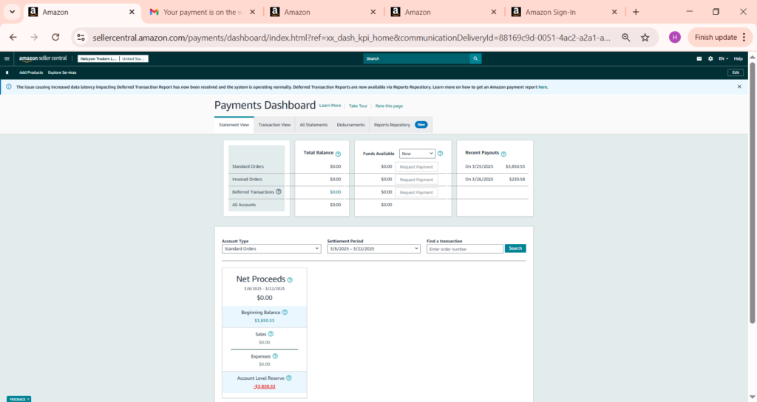This screenshot has height=402, width=757.
Task: Bookmark this page with star icon
Action: click(x=645, y=37)
